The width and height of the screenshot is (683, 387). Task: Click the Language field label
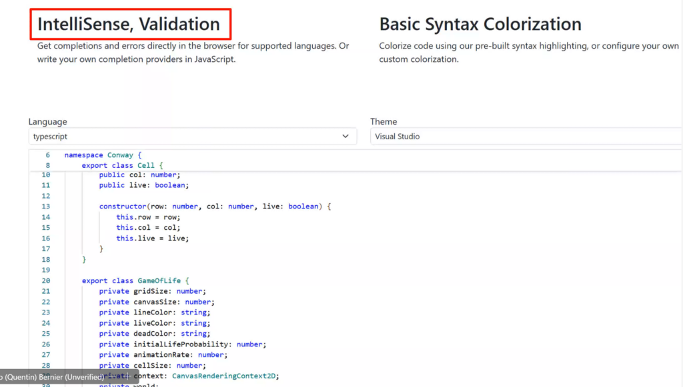(47, 122)
